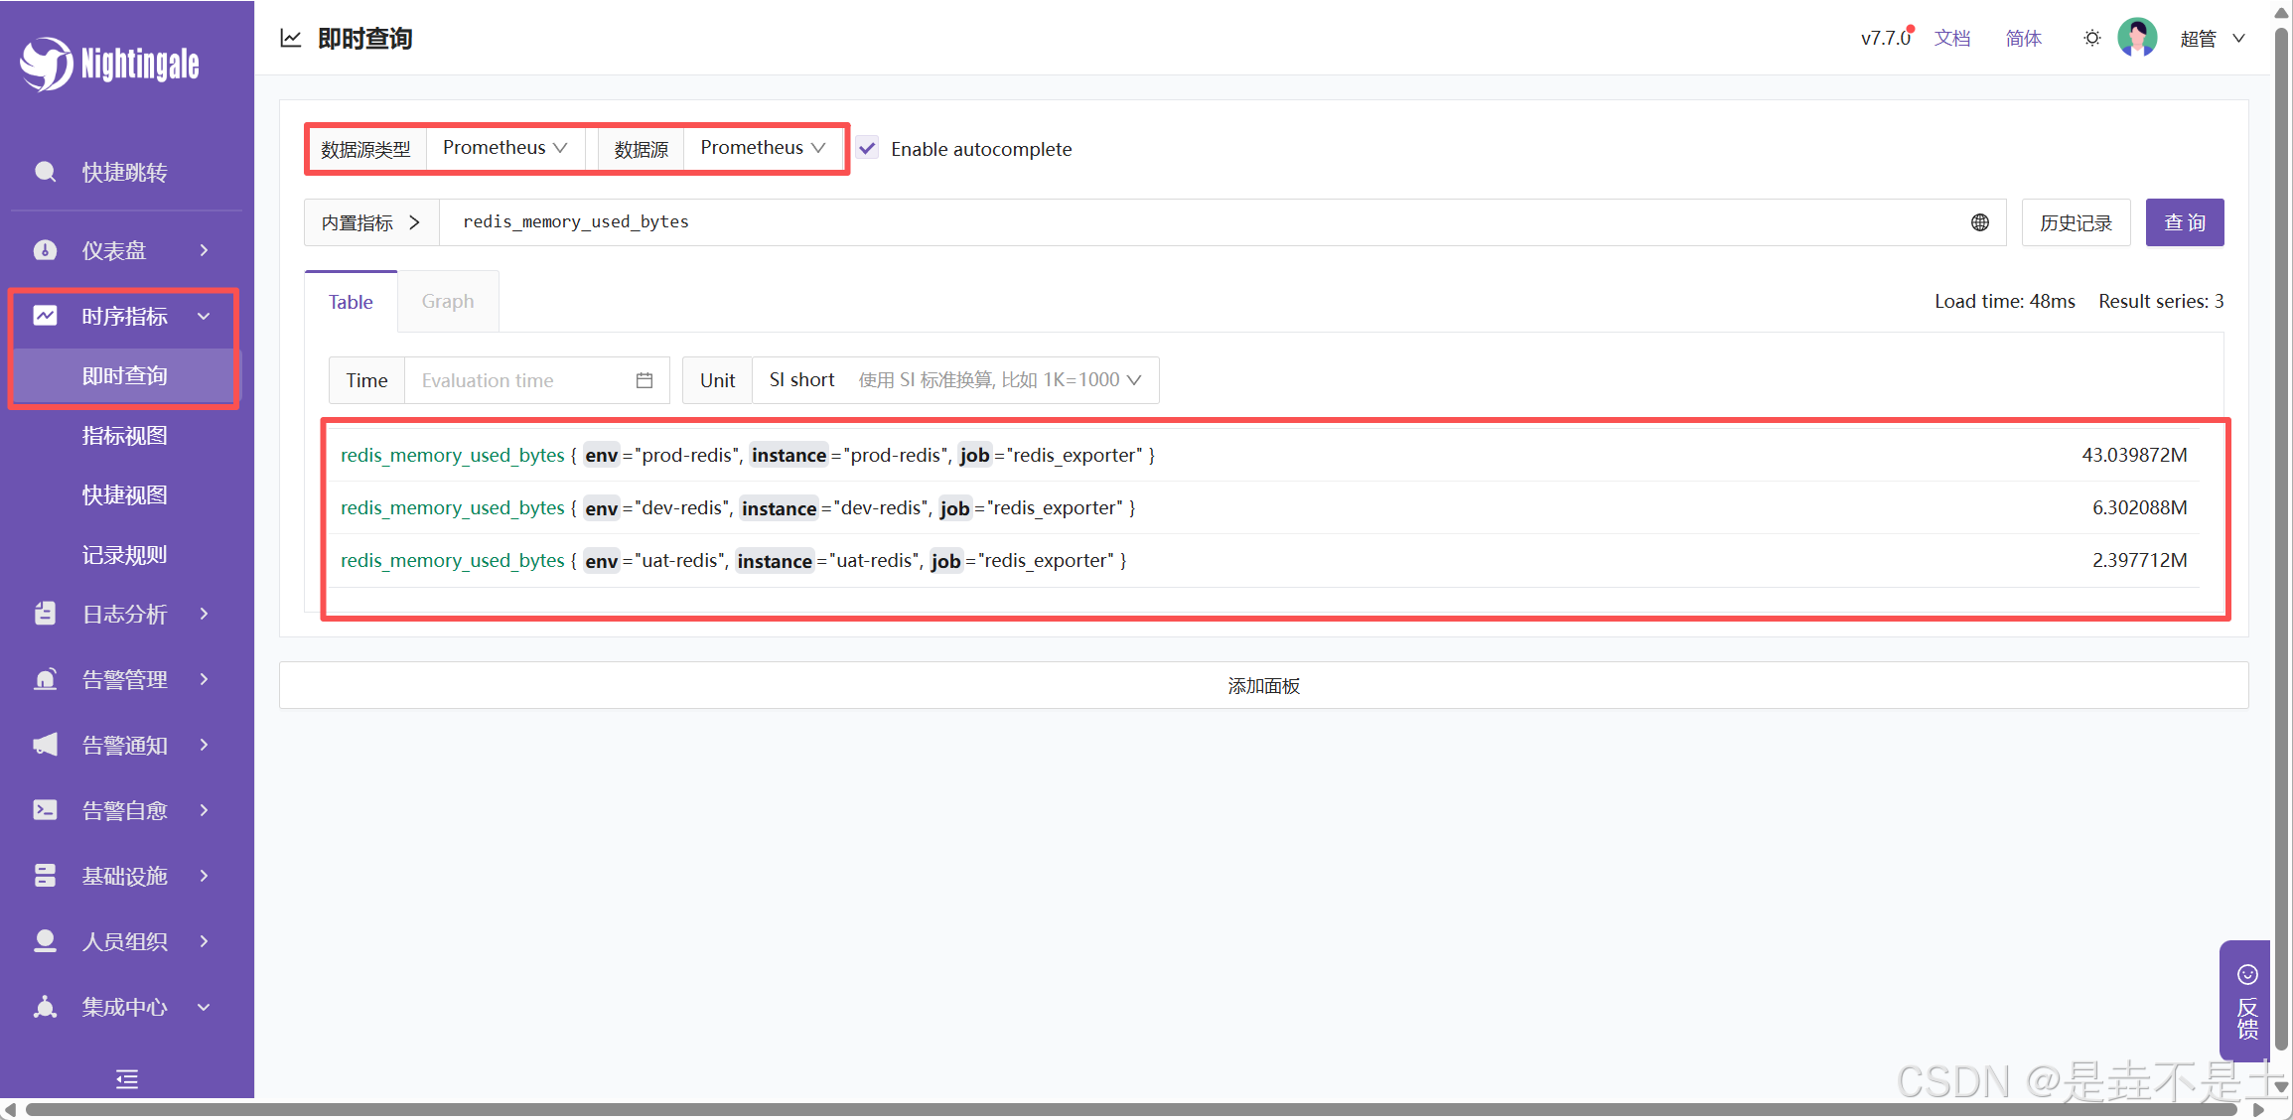The height and width of the screenshot is (1120, 2293).
Task: Open 指标视图 in the sidebar
Action: point(124,435)
